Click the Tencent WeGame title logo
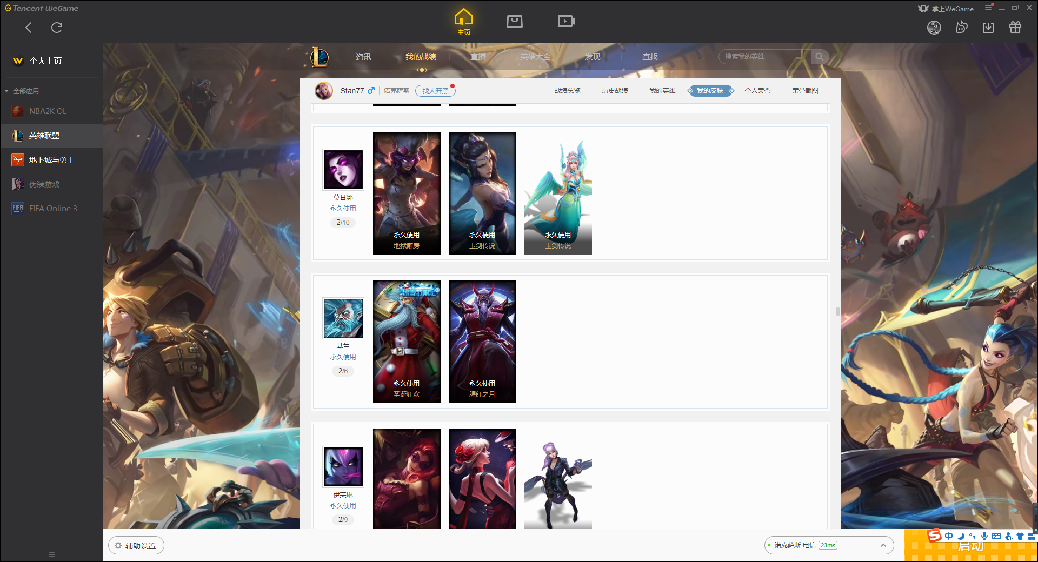 click(x=42, y=8)
